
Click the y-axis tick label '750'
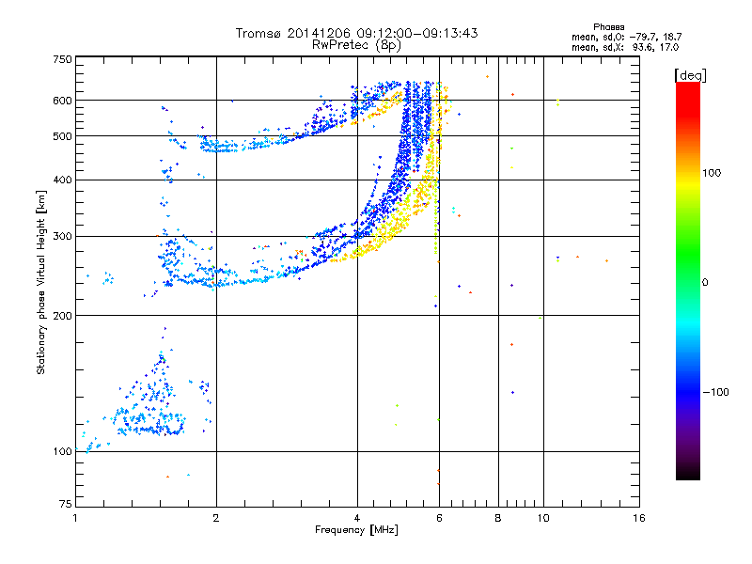(x=62, y=59)
